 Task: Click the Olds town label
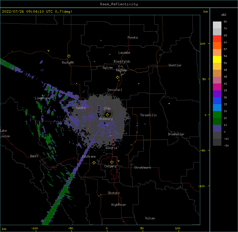(x=107, y=109)
